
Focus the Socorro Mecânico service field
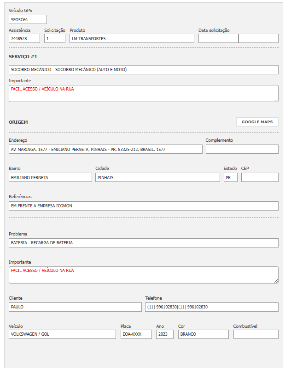click(144, 70)
